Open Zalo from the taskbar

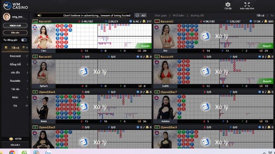(48, 152)
